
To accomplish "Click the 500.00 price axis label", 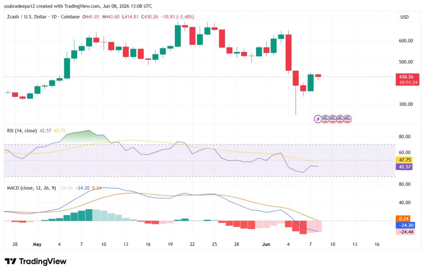I will pyautogui.click(x=406, y=62).
